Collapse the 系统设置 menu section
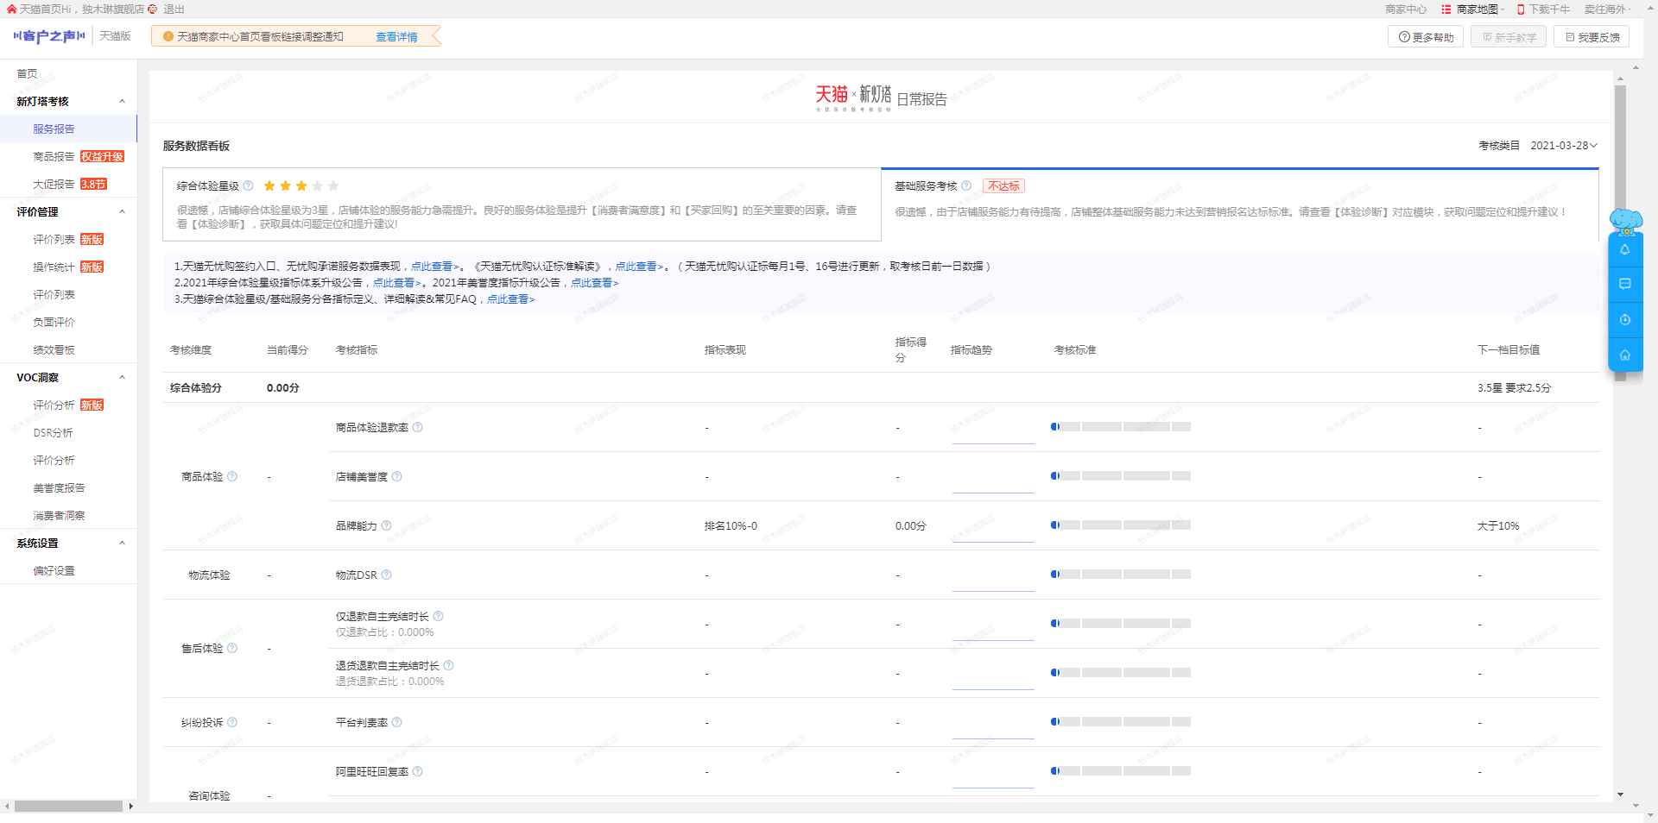This screenshot has height=823, width=1658. (122, 543)
